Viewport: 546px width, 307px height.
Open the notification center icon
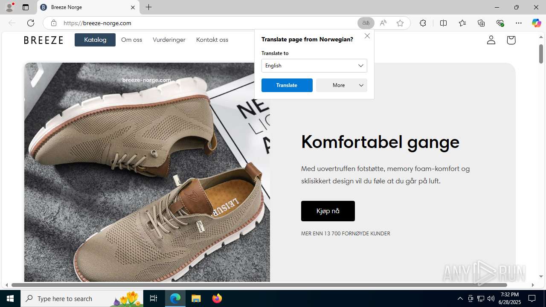(x=532, y=298)
